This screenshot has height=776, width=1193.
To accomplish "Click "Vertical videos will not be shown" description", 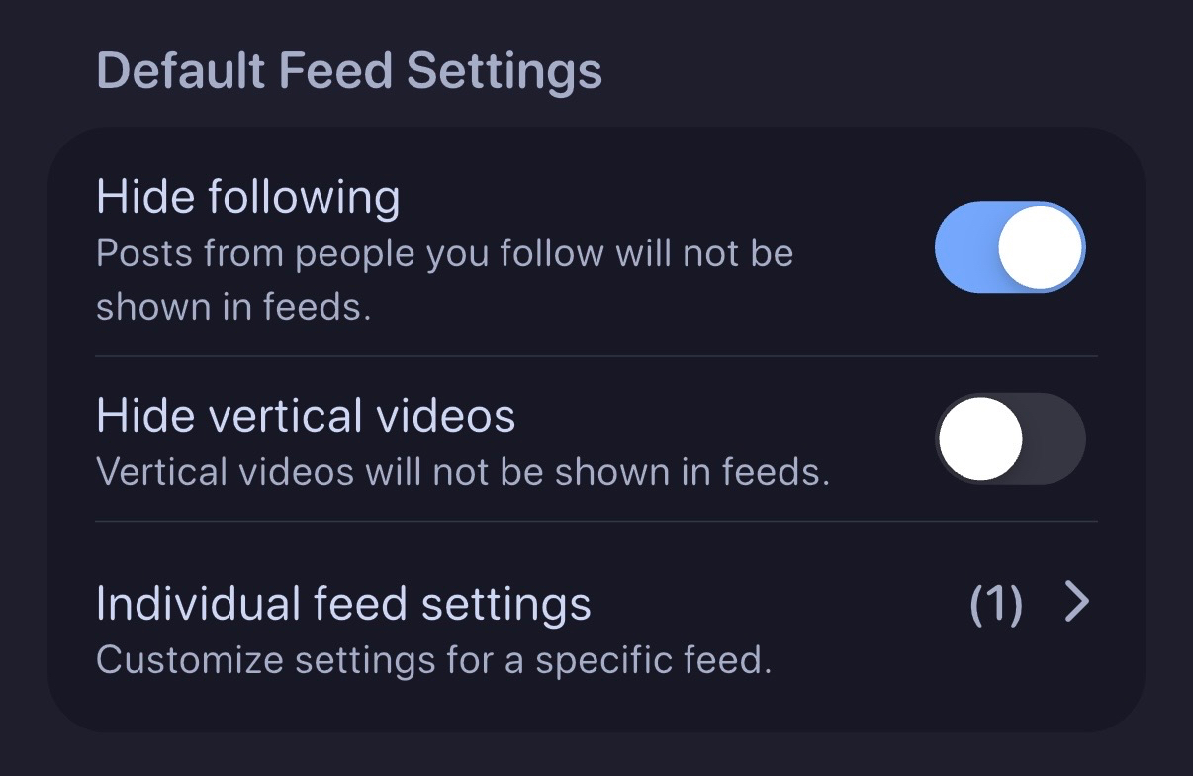I will 462,472.
